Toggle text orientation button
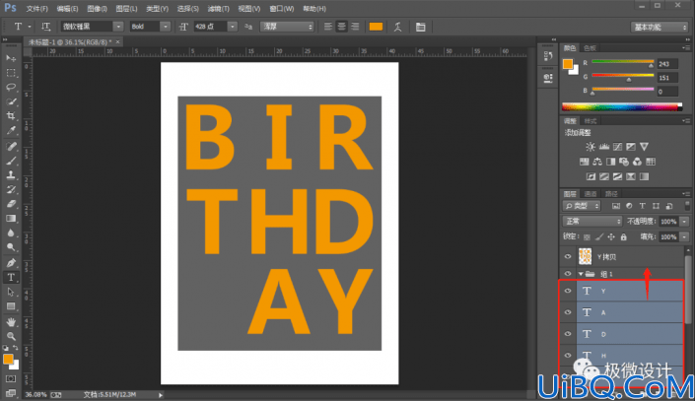Image resolution: width=695 pixels, height=401 pixels. coord(46,27)
